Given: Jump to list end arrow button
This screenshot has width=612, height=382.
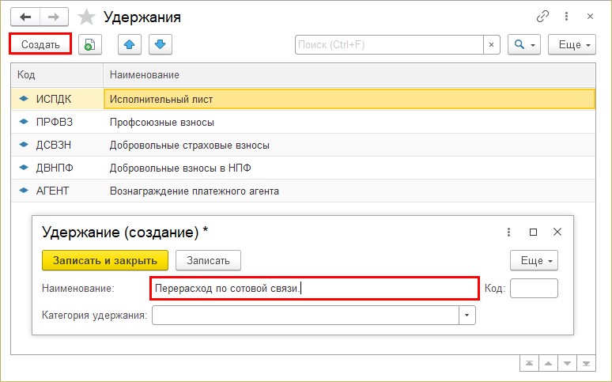Looking at the screenshot, I should coord(586,363).
